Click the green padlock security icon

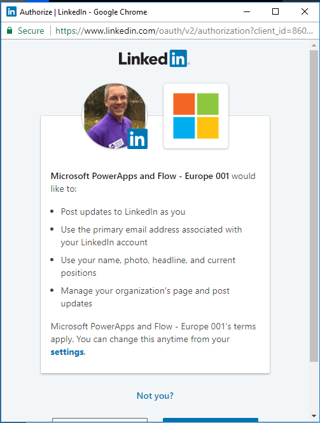click(x=10, y=31)
